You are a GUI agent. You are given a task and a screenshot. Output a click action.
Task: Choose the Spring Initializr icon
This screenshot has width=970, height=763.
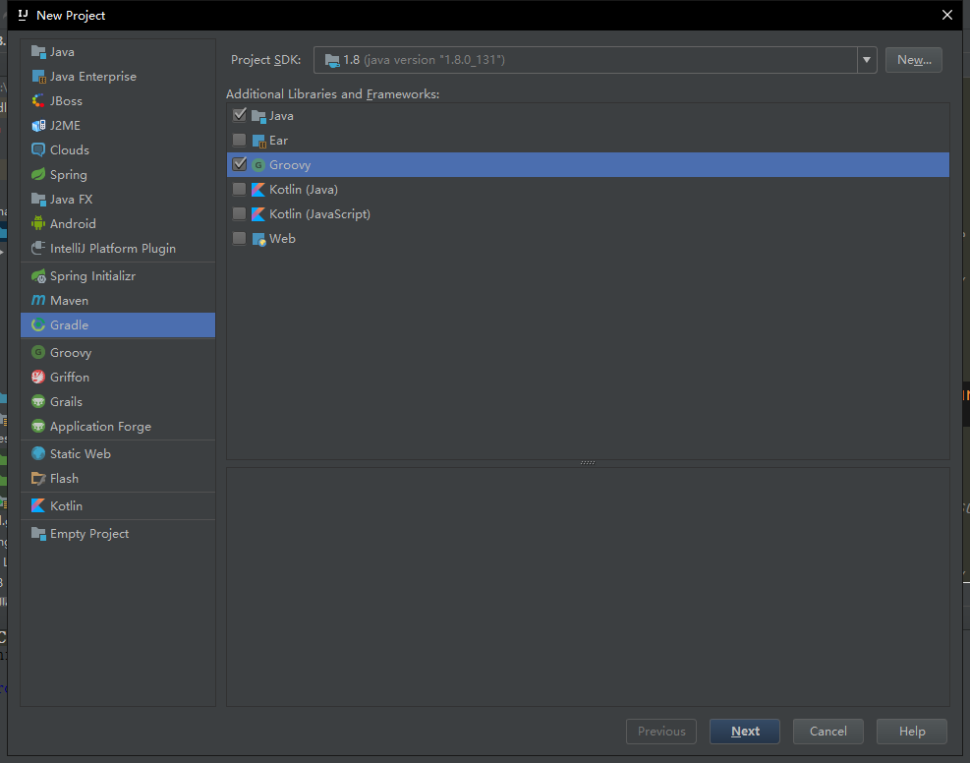pyautogui.click(x=38, y=276)
